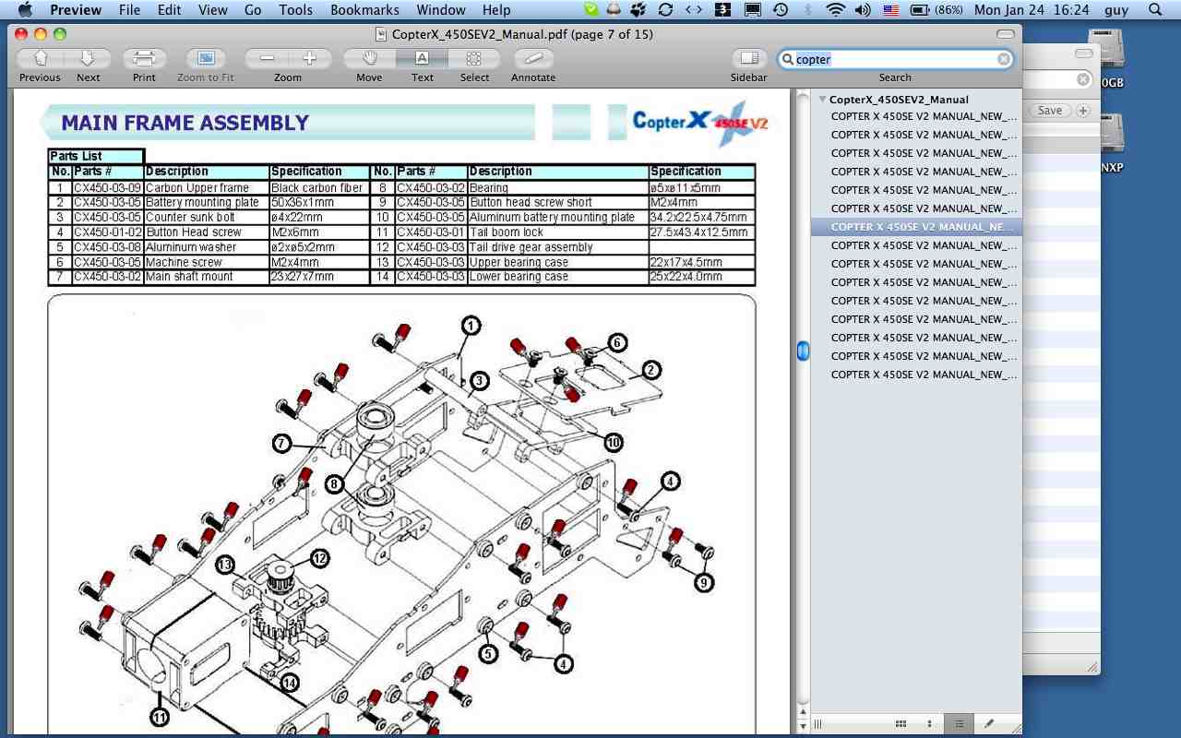Open the Annotate tool
This screenshot has height=738, width=1181.
point(533,59)
